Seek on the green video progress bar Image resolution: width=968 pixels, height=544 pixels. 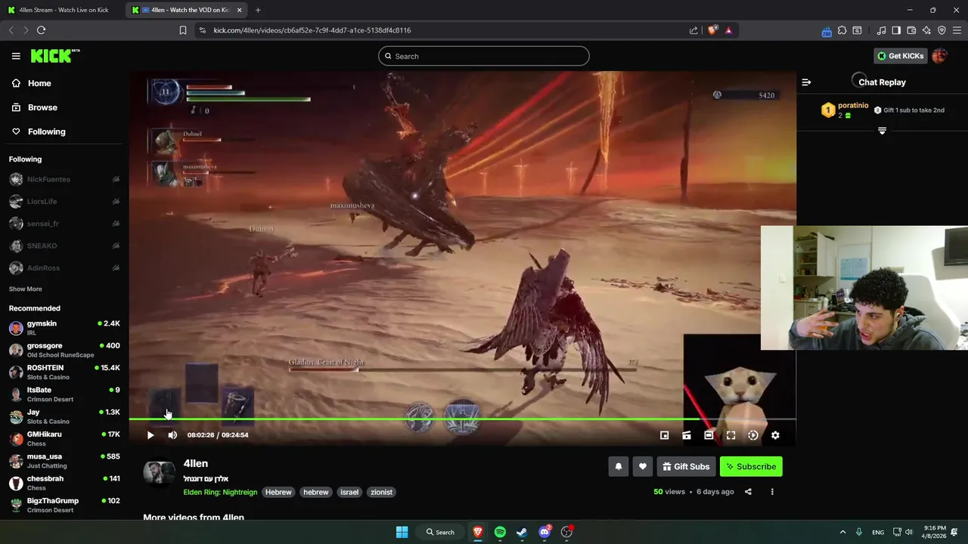[x=462, y=419]
